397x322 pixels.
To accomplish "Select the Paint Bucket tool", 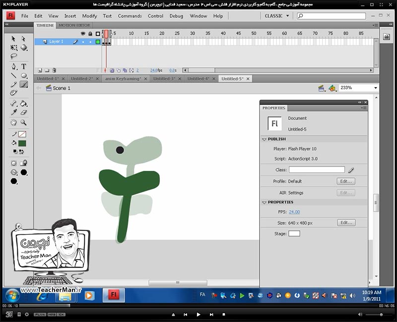I will (x=24, y=104).
